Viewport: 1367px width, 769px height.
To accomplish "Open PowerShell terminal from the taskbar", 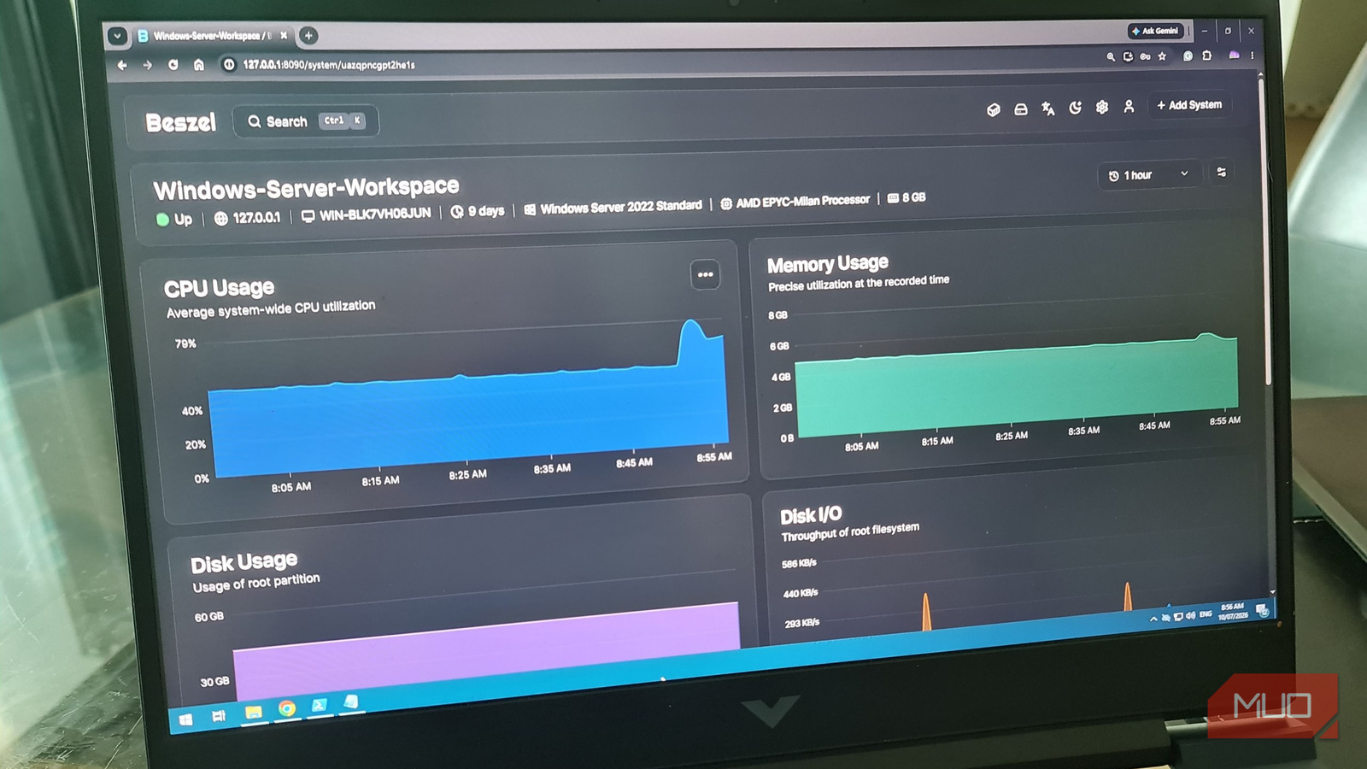I will click(x=319, y=705).
